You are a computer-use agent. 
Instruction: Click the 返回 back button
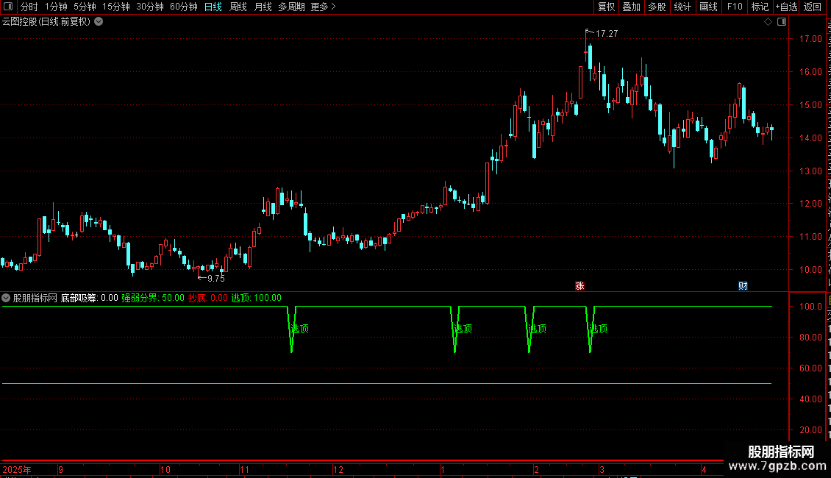click(813, 7)
